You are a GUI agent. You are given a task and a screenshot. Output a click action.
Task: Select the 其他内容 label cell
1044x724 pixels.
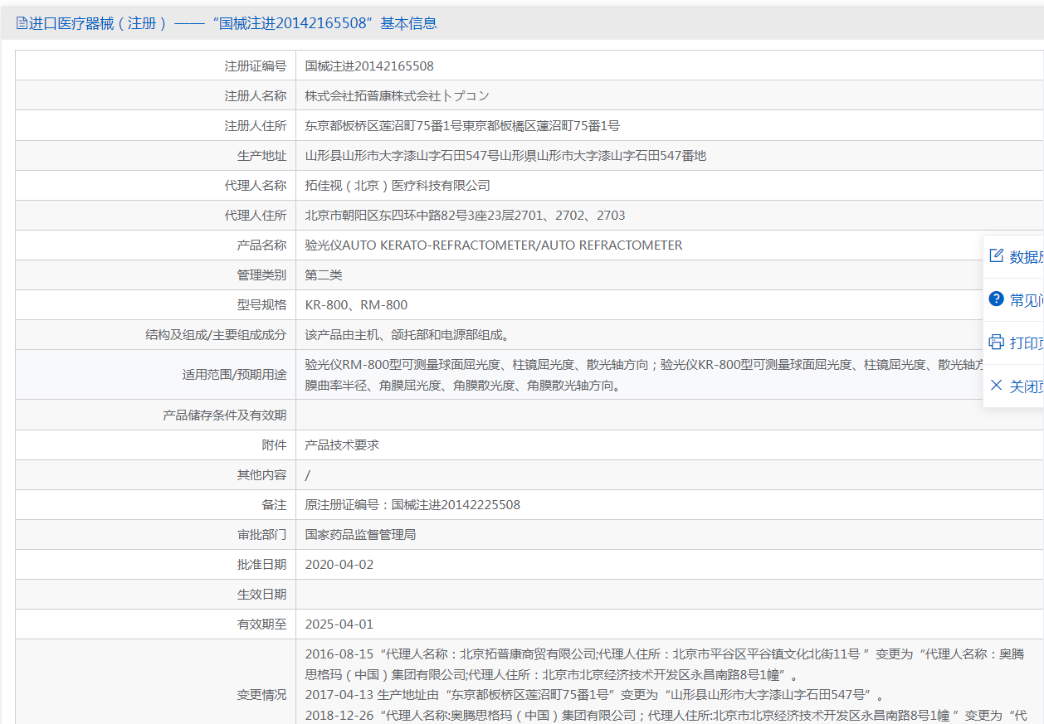pos(156,474)
